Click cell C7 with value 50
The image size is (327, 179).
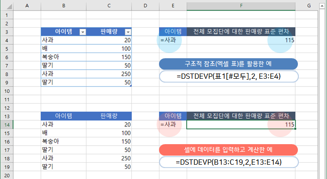coord(109,65)
